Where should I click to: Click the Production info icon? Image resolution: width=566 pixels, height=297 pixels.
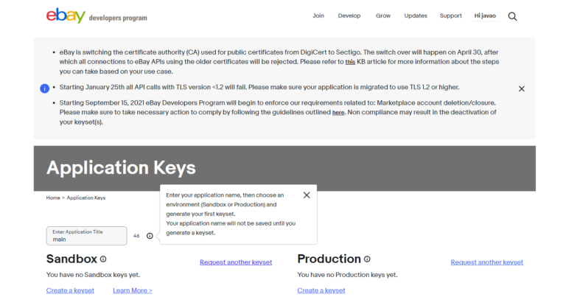(367, 259)
